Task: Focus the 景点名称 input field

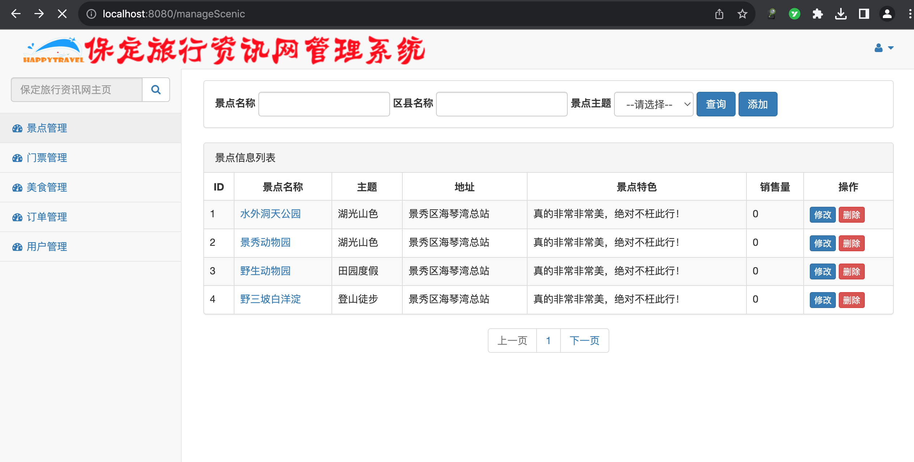Action: click(x=324, y=104)
